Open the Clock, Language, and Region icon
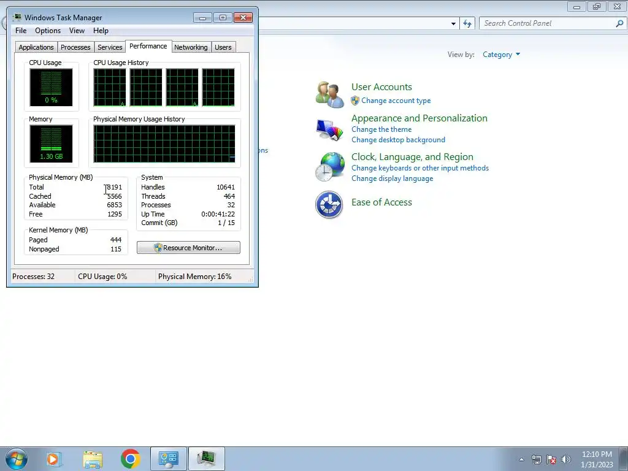 (329, 167)
